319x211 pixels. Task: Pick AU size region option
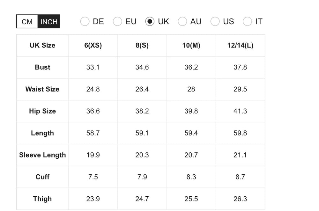coord(182,22)
